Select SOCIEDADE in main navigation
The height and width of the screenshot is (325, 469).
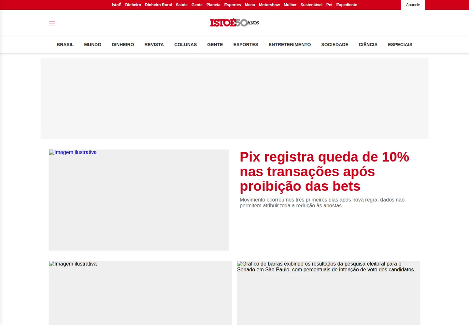click(x=335, y=45)
